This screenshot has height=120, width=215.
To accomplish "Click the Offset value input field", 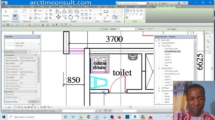I will (x=126, y=29).
